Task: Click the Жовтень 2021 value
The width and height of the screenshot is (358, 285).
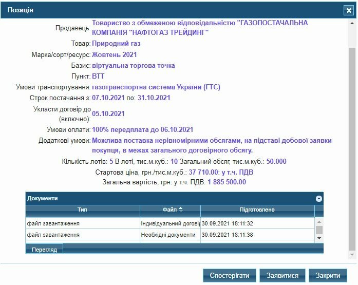Action: (x=115, y=55)
